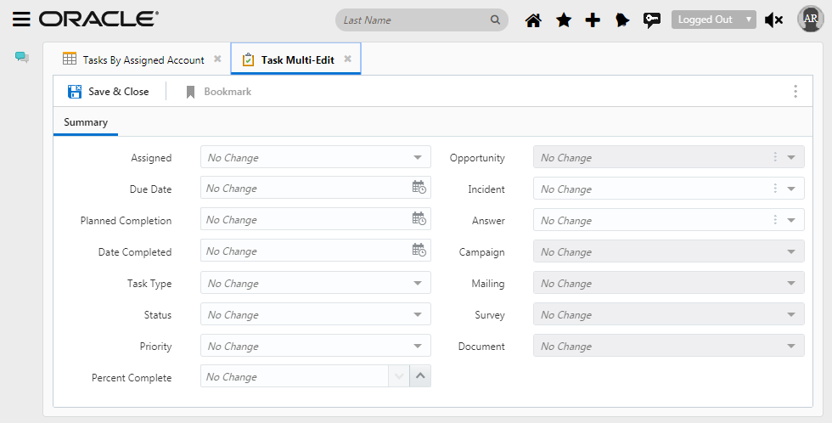Click the Bookmark button
Screen dimensions: 832x423
click(218, 92)
